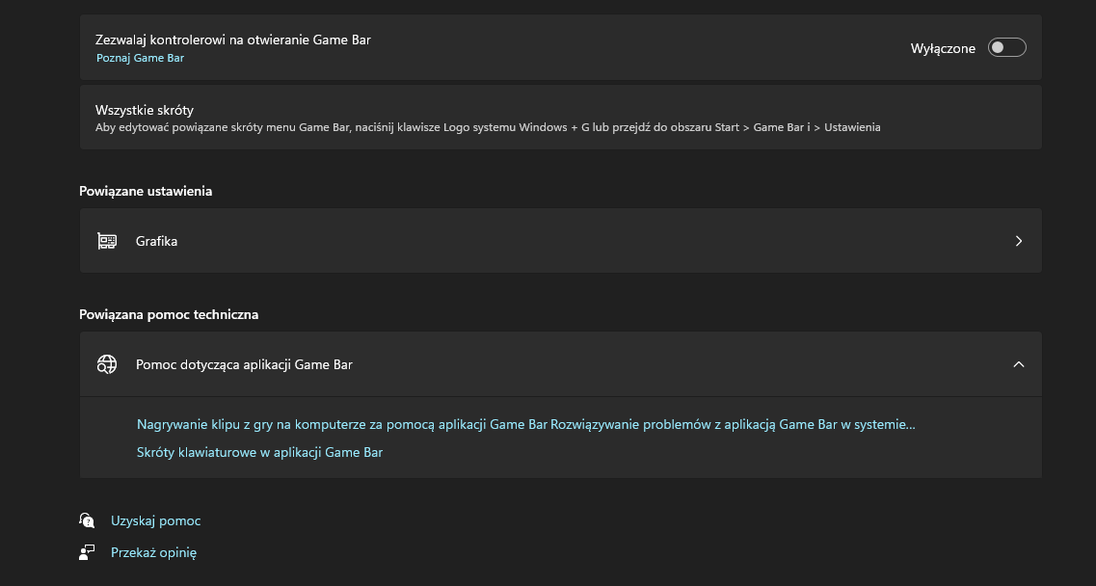Image resolution: width=1096 pixels, height=586 pixels.
Task: Click Zezwalaj kontrolerowi na otwieranie Game Bar text
Action: point(233,40)
